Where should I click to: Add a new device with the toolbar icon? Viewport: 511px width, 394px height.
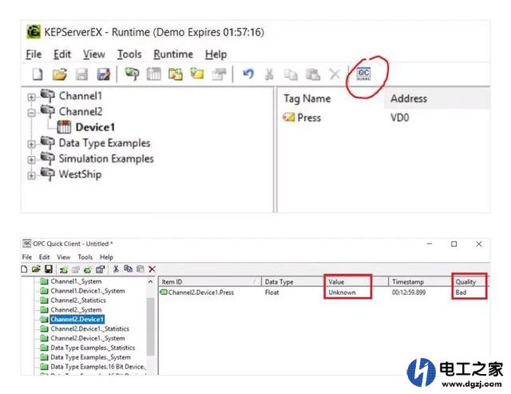coord(154,74)
